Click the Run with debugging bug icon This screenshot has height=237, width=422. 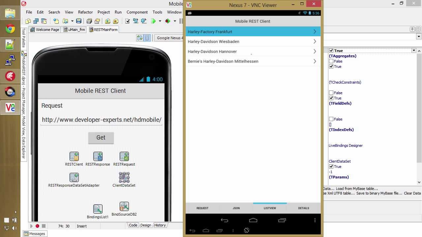click(168, 21)
